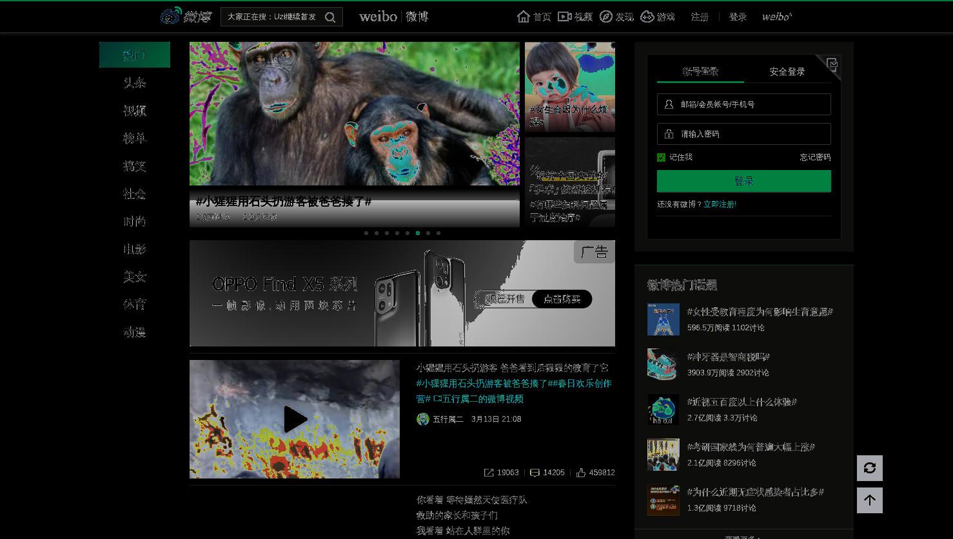Switch to 安全登录 login tab
Image resolution: width=953 pixels, height=539 pixels.
pos(787,71)
